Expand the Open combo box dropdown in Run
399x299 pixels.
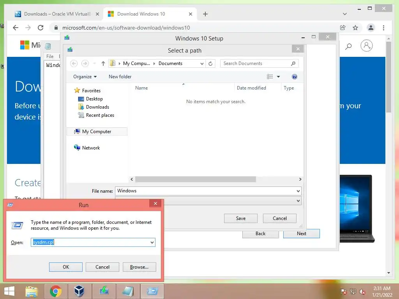point(152,242)
